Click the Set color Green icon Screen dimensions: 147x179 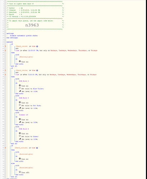click(20, 136)
